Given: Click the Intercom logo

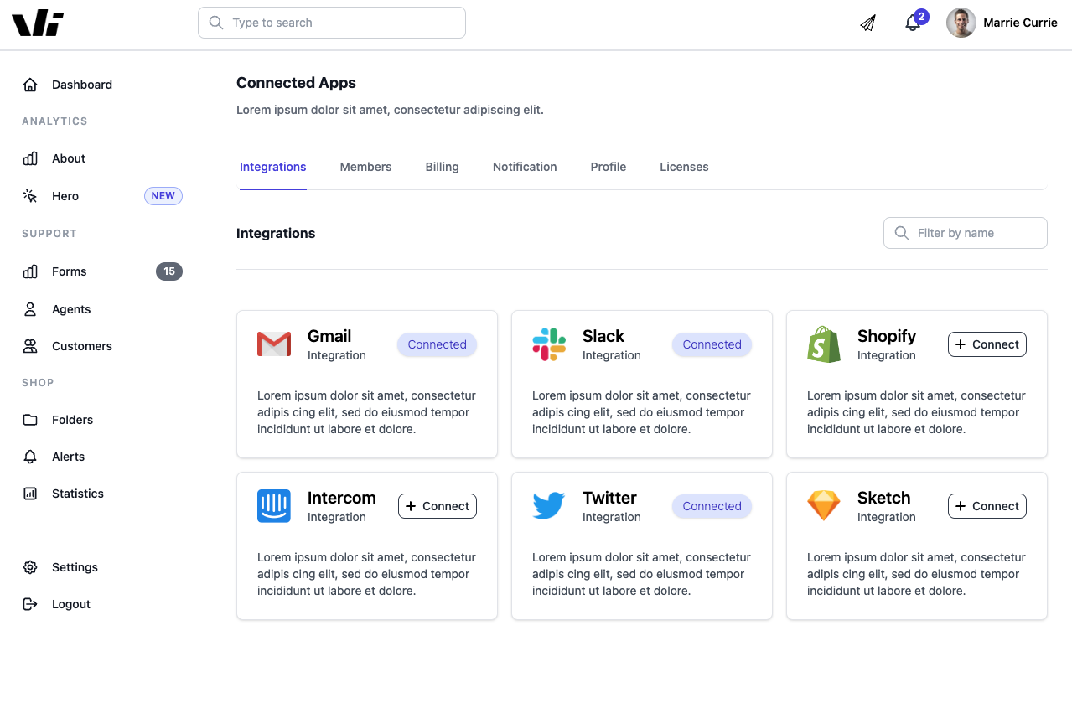Looking at the screenshot, I should tap(274, 506).
